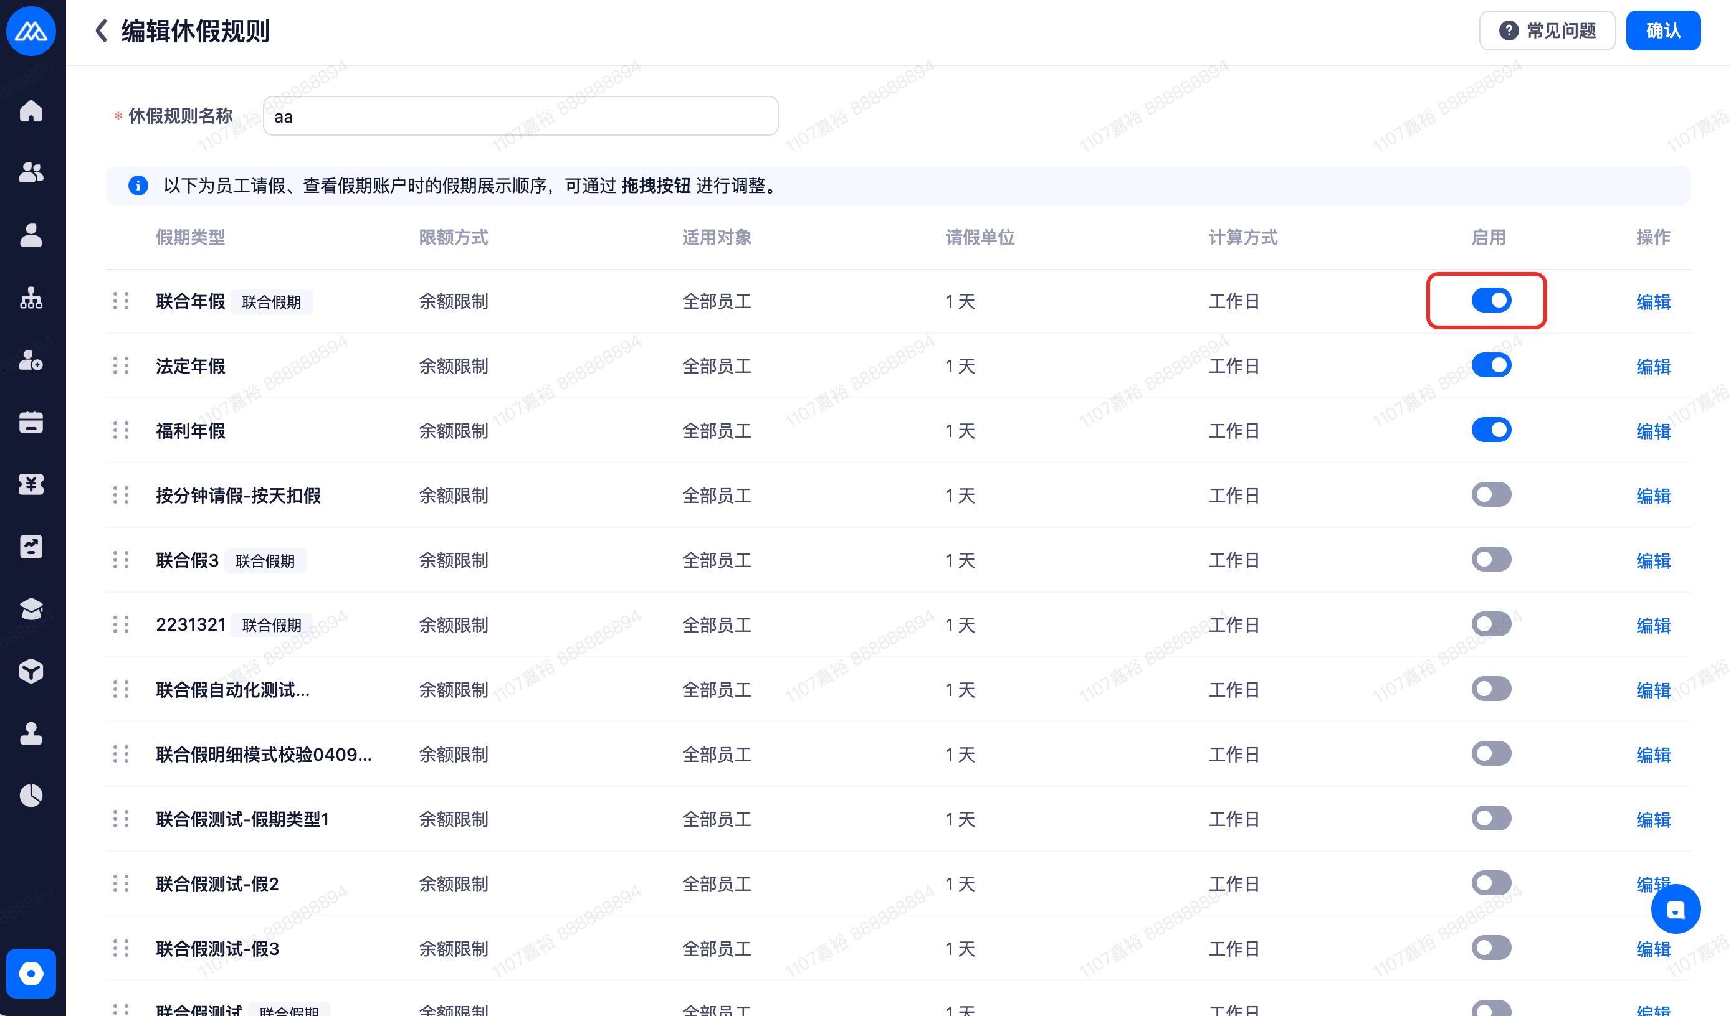Turn off the 法定年假 toggle
The image size is (1731, 1016).
point(1490,365)
